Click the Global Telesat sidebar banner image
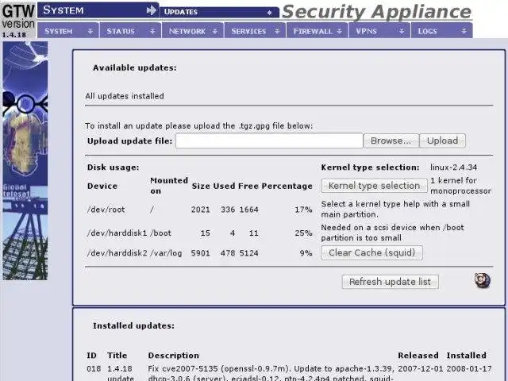Viewport: 508px width, 381px height. click(25, 160)
